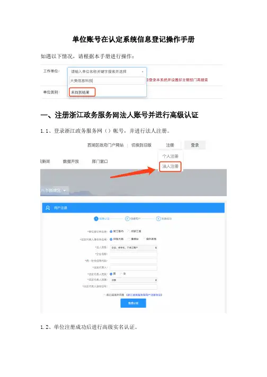Choose 个人注册 from the menu
The height and width of the screenshot is (377, 267).
170,157
